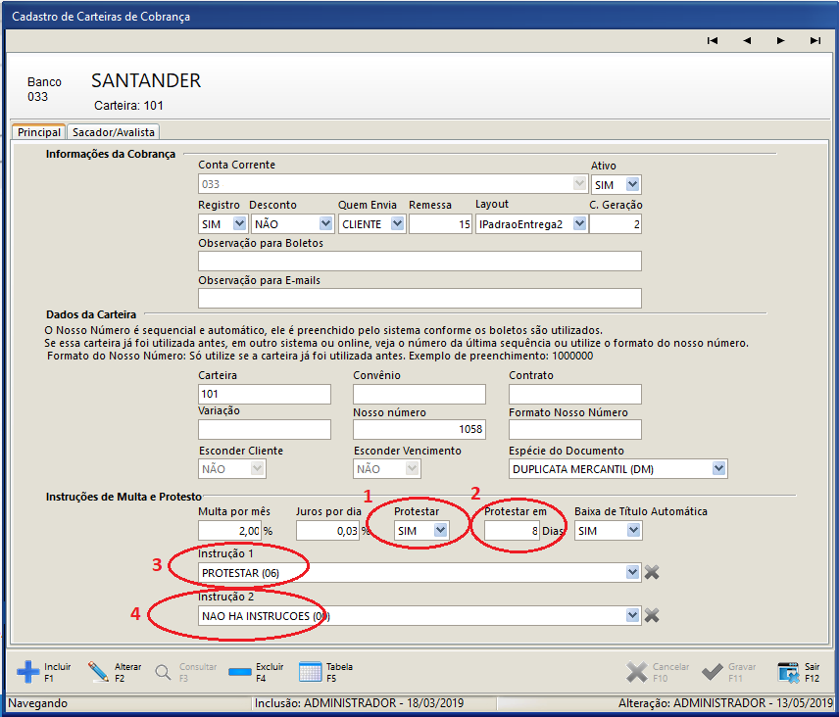Open the Desconto NÃO dropdown
This screenshot has height=717, width=839.
(325, 223)
